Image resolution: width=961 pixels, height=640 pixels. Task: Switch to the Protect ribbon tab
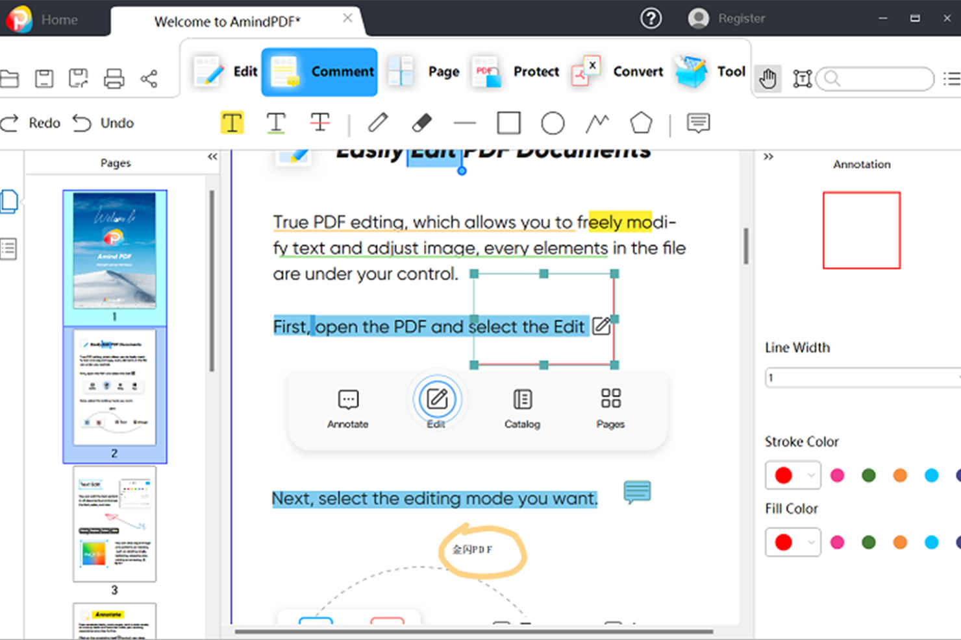[535, 71]
